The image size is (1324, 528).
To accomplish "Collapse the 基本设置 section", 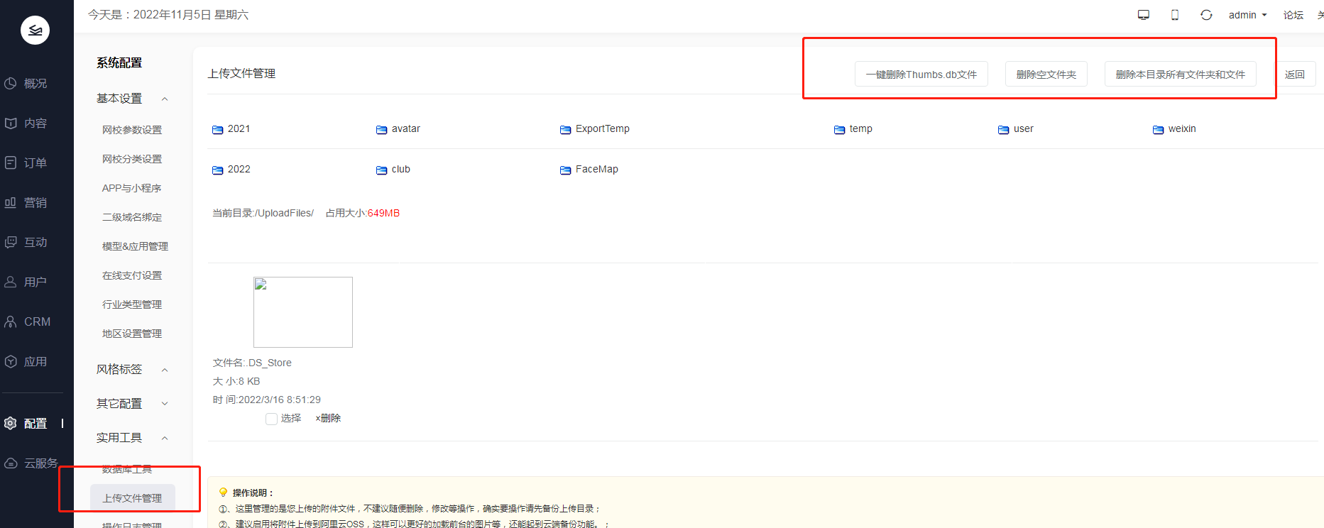I will (165, 99).
